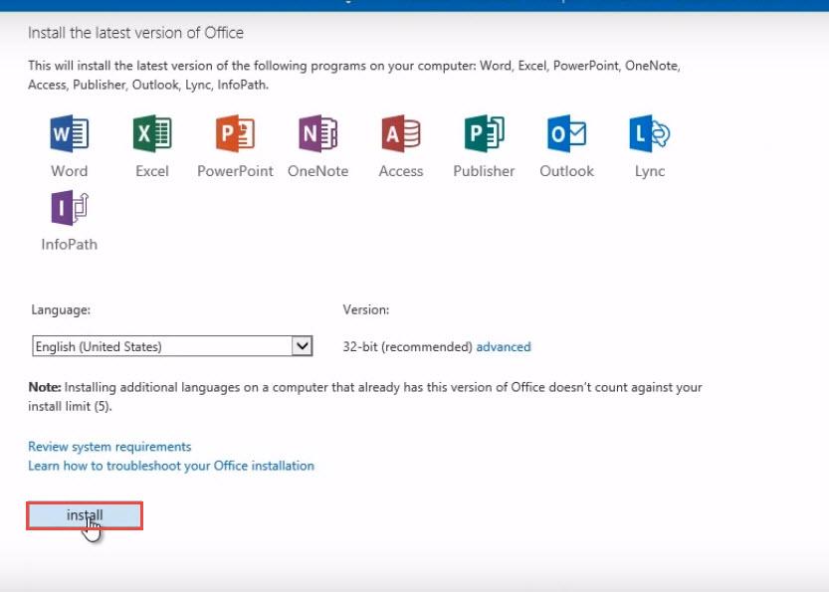Click the Excel application icon
Image resolution: width=829 pixels, height=592 pixels.
152,133
